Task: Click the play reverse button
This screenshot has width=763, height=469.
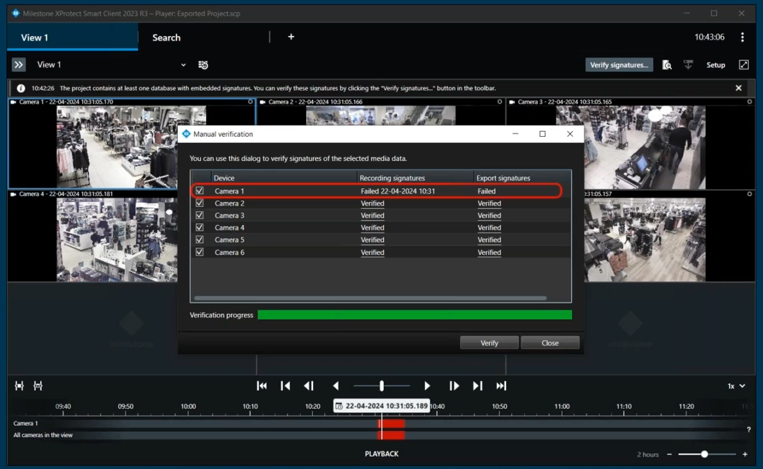Action: tap(336, 386)
